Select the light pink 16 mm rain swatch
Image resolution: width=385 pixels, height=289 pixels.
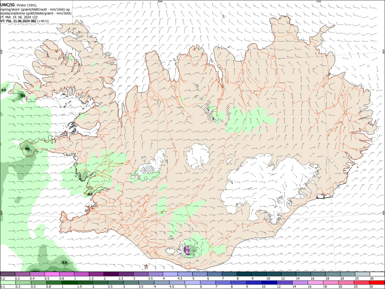[x=316, y=283]
